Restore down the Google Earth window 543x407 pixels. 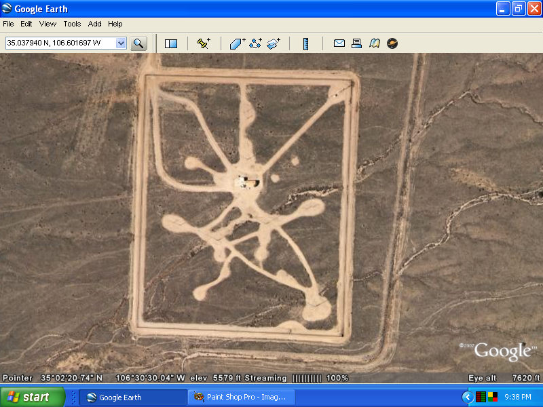[x=519, y=9]
